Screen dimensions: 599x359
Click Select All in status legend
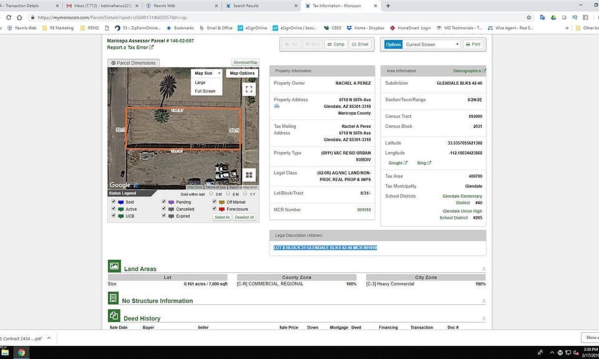222,217
